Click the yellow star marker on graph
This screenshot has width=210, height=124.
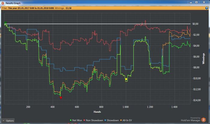126,79
